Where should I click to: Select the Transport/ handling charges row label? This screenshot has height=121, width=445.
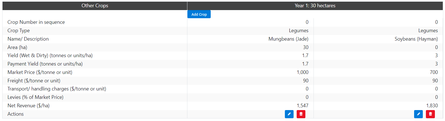pyautogui.click(x=57, y=89)
